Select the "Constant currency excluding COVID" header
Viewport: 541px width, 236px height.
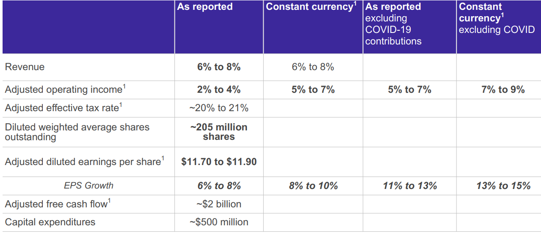point(496,18)
